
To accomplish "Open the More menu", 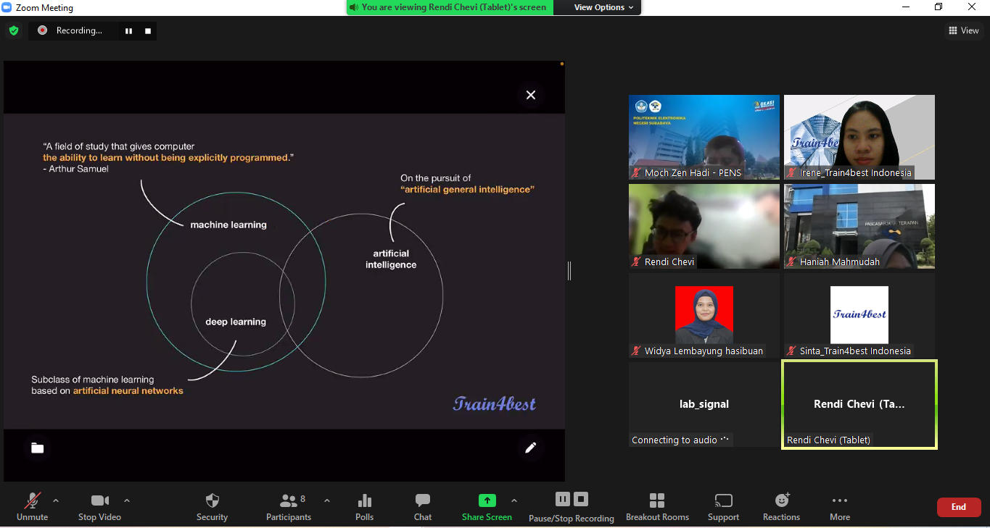I will coord(840,507).
